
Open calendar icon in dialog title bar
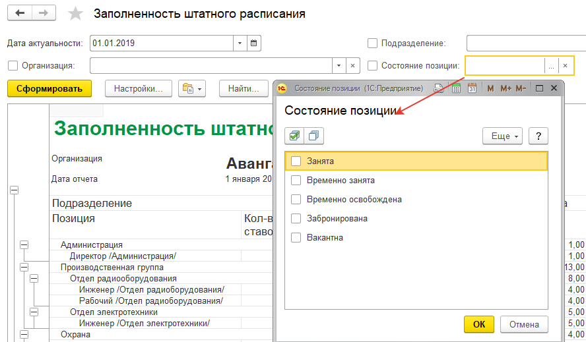point(472,88)
